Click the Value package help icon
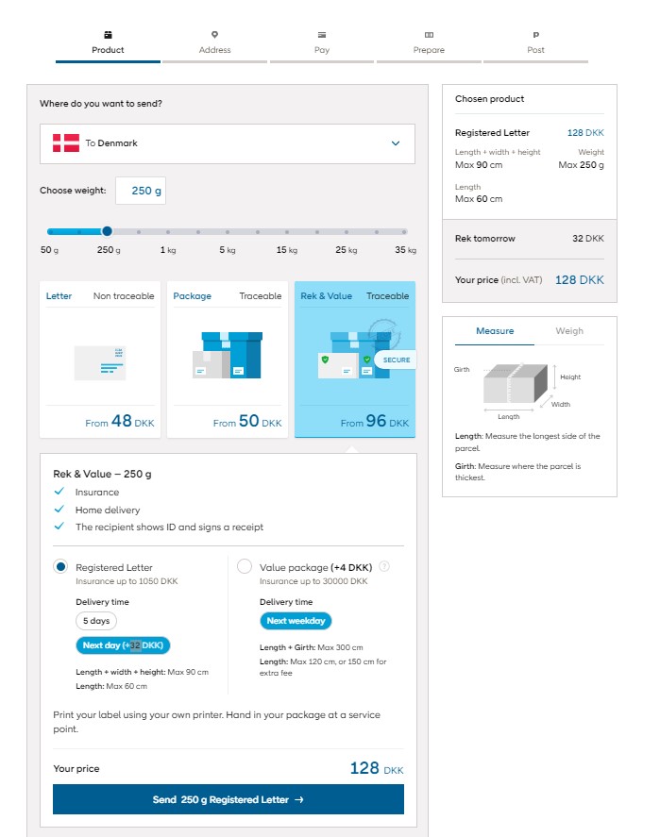 pyautogui.click(x=384, y=567)
